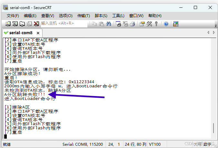Click the last '[1]擦除A区' menu line
The height and width of the screenshot is (148, 218).
tap(17, 107)
